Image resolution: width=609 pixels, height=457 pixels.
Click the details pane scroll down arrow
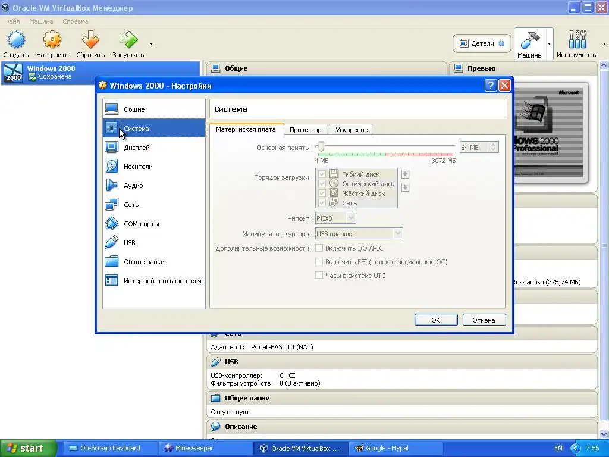point(604,434)
